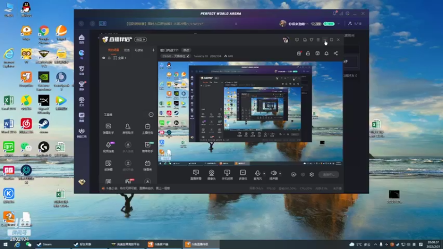Image resolution: width=443 pixels, height=249 pixels.
Task: Select the Google Chrome desktop icon
Action: click(44, 34)
